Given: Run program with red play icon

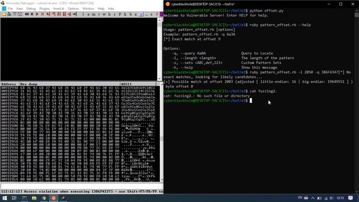Looking at the screenshot, I should [37, 14].
